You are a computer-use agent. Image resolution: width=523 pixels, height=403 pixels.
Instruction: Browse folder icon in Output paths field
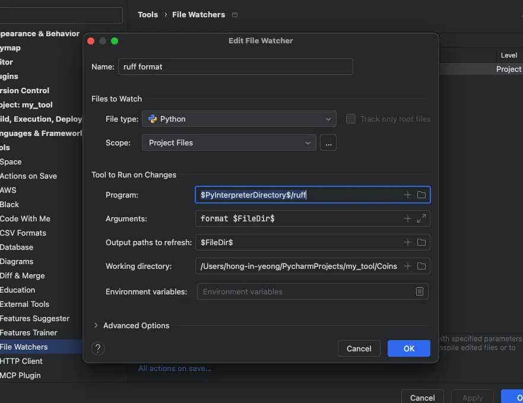pos(421,242)
